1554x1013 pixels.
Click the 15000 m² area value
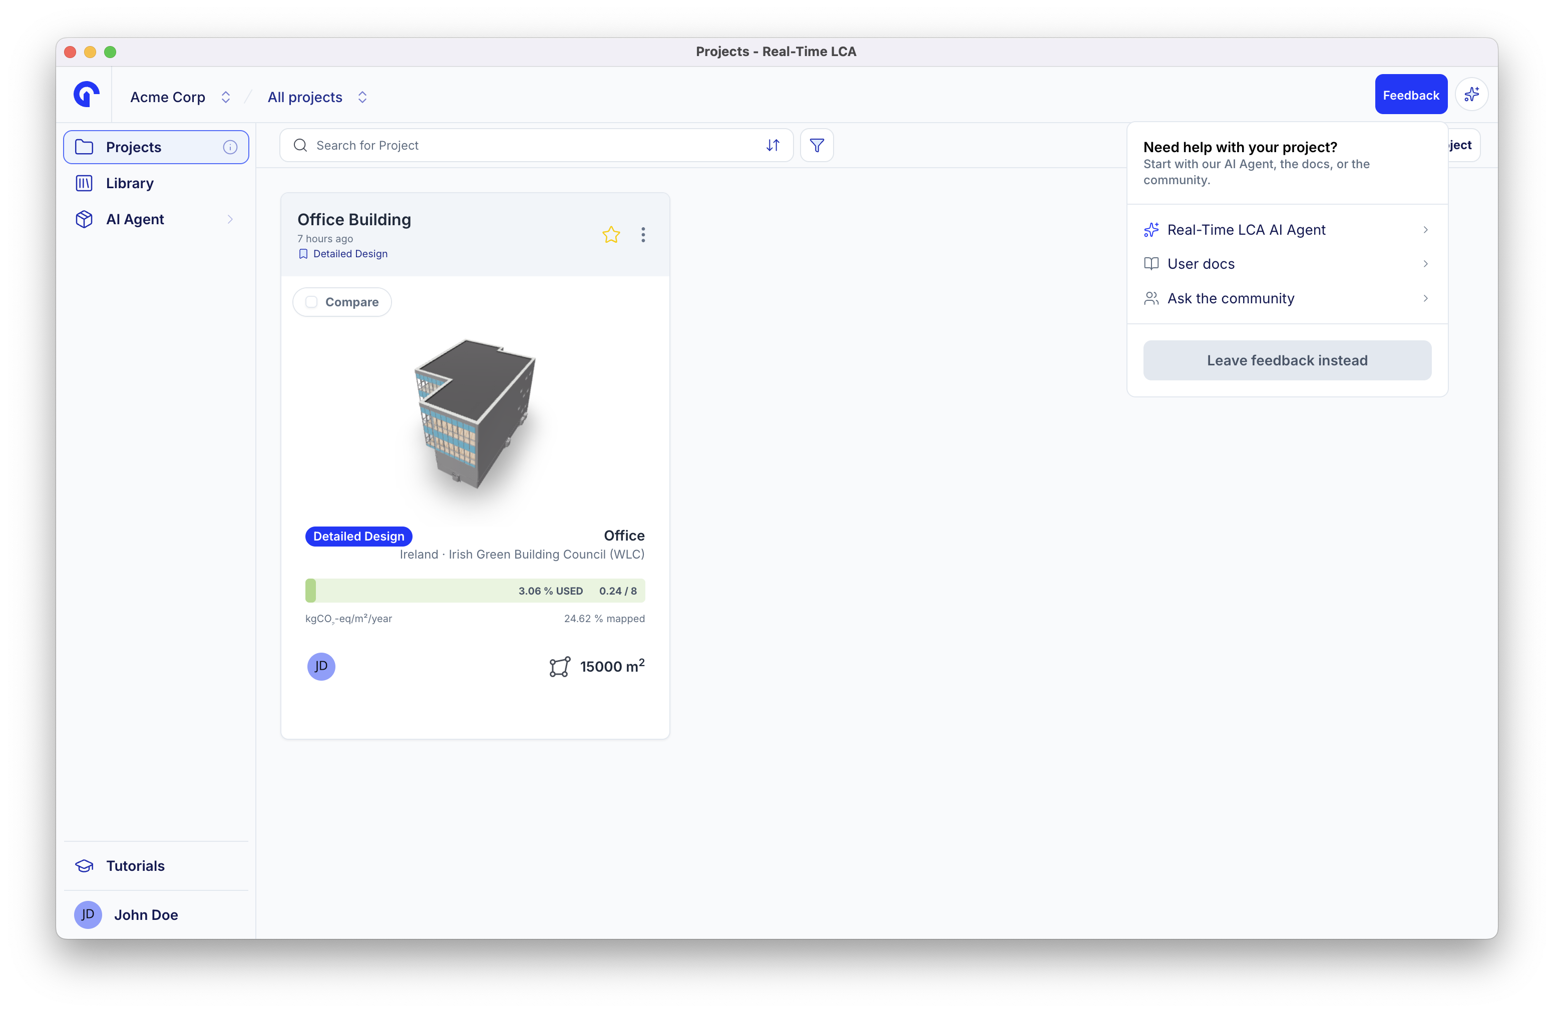612,667
